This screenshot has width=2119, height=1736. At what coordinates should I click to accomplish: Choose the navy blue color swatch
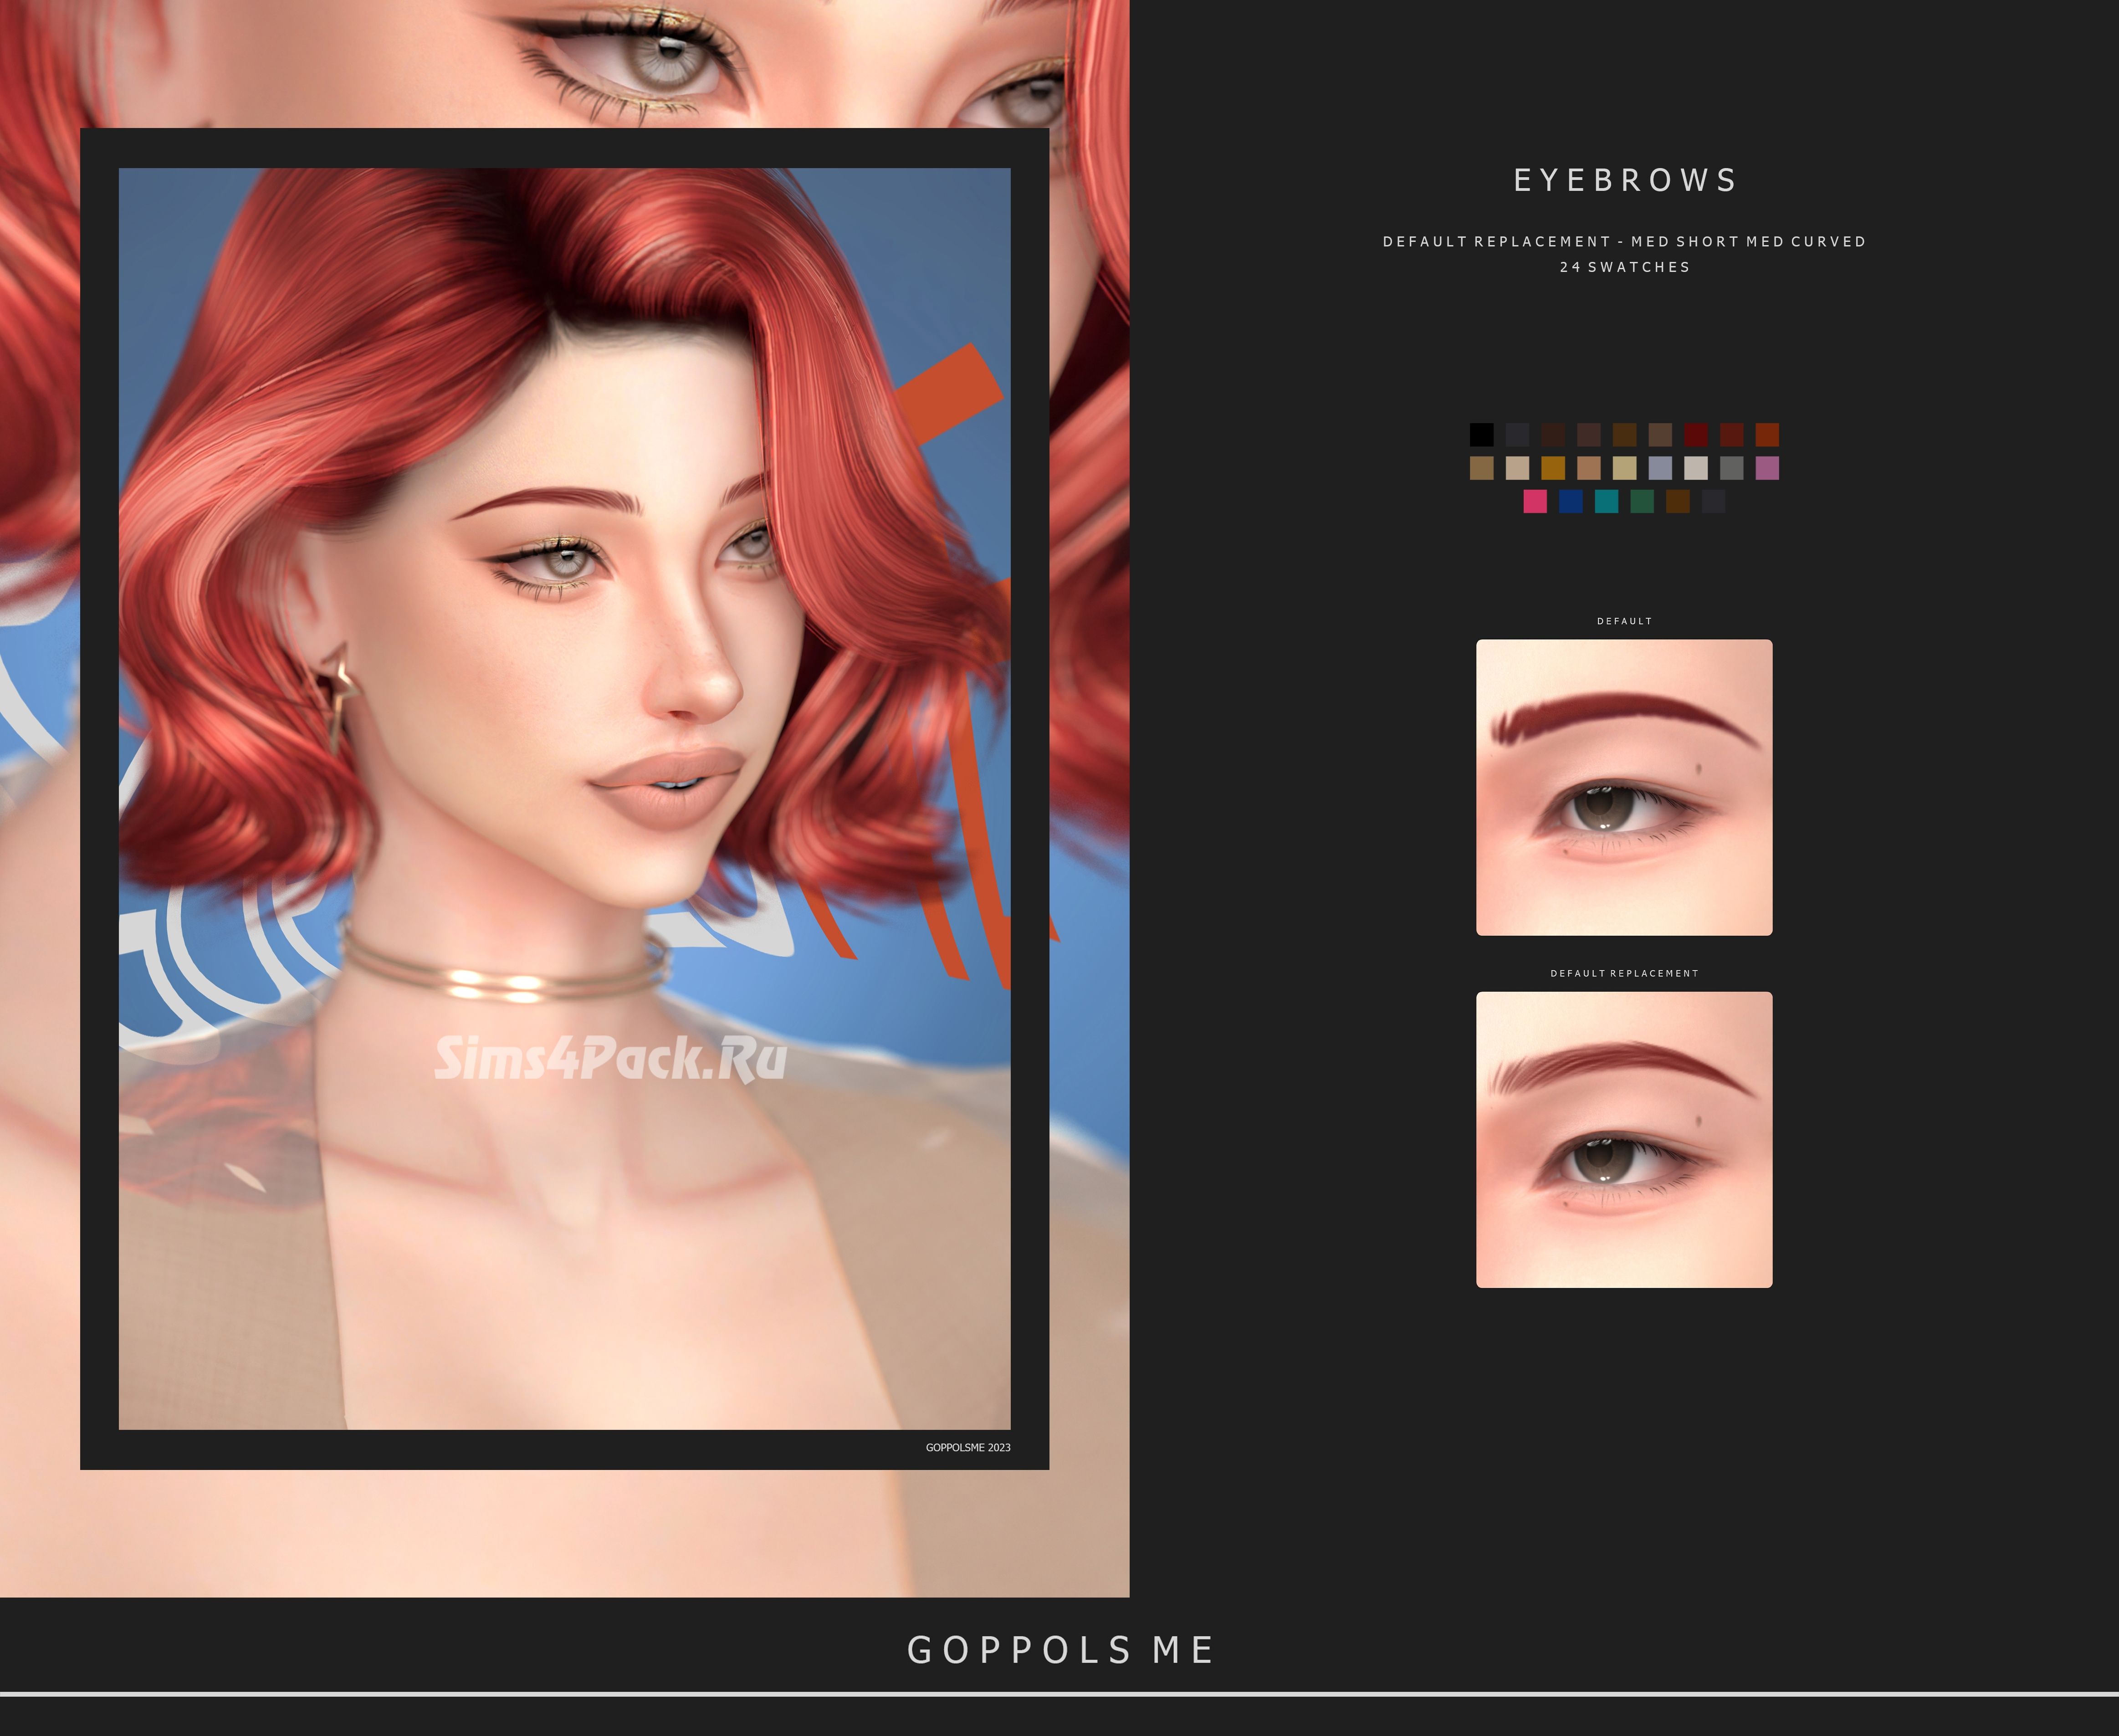(x=1570, y=501)
